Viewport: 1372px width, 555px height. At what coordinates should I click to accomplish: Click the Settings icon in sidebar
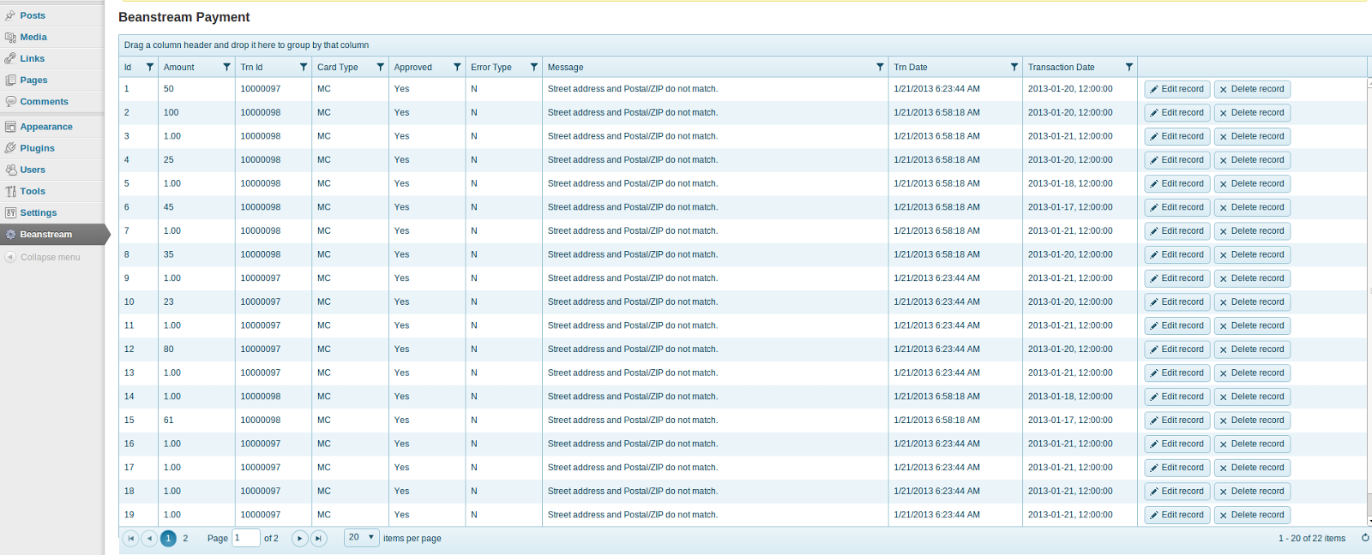(10, 212)
